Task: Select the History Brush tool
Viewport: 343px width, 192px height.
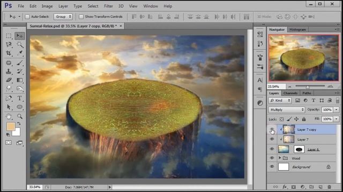Action: point(20,71)
